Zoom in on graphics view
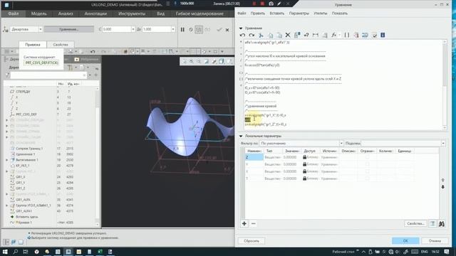Image resolution: width=456 pixels, height=256 pixels. coord(192,61)
